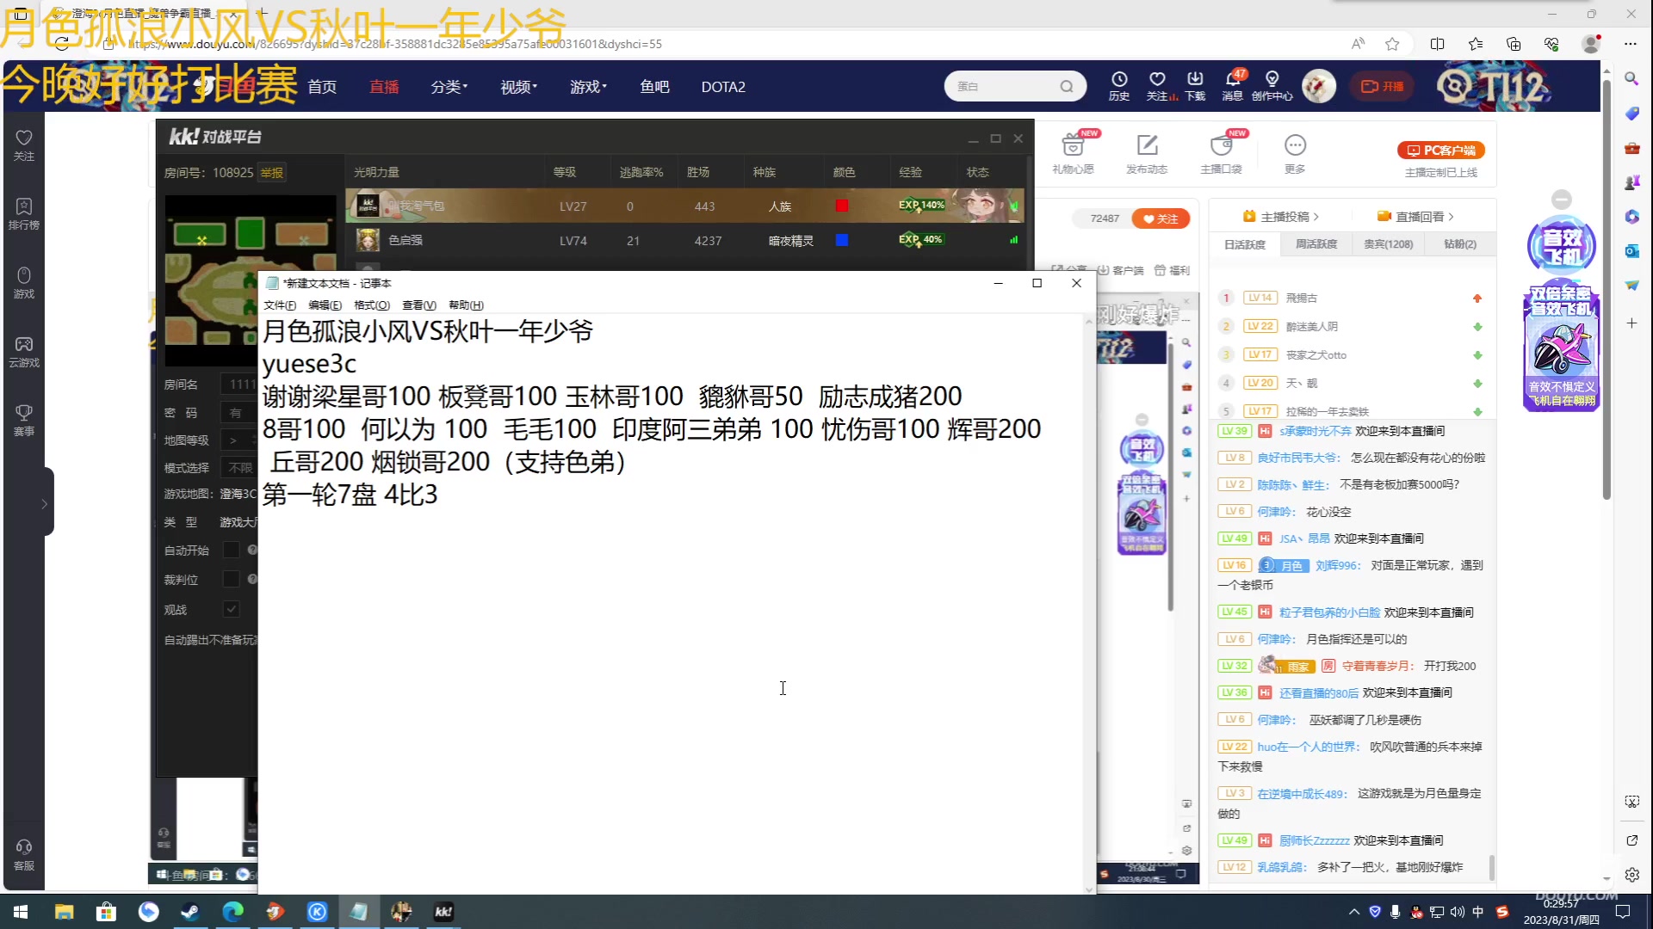Image resolution: width=1653 pixels, height=929 pixels.
Task: Open the 帮助(H) menu in Notepad
Action: pos(466,305)
